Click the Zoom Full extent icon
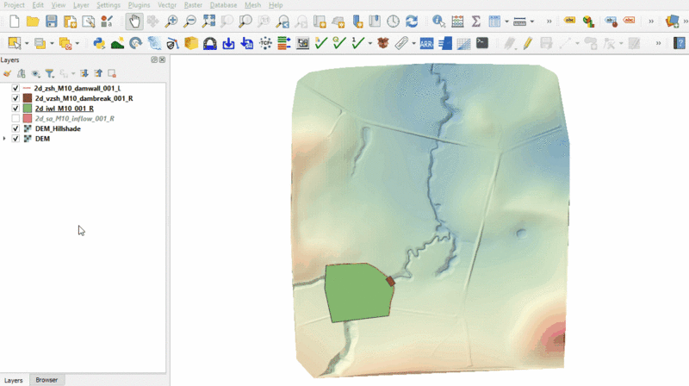 click(208, 22)
